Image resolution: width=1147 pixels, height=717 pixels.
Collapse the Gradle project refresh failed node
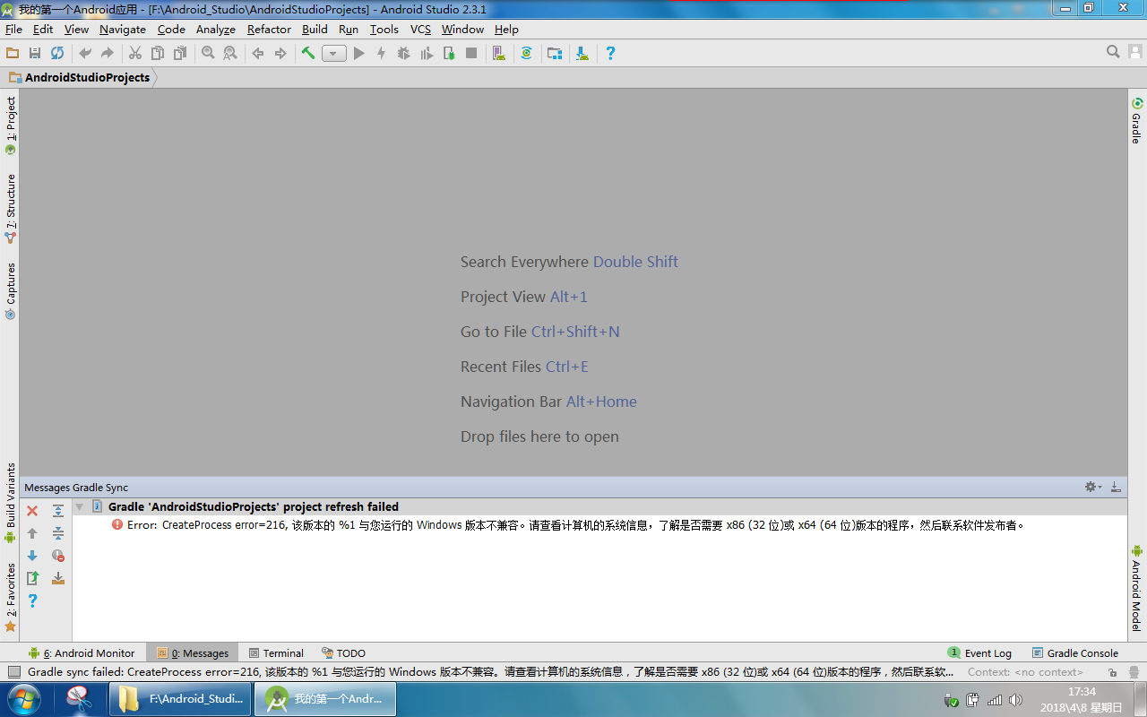click(79, 507)
